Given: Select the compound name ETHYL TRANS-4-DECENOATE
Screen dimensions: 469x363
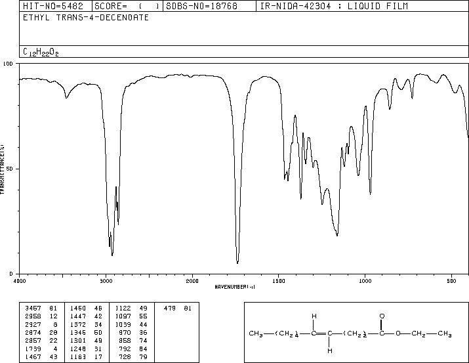Looking at the screenshot, I should [x=86, y=18].
